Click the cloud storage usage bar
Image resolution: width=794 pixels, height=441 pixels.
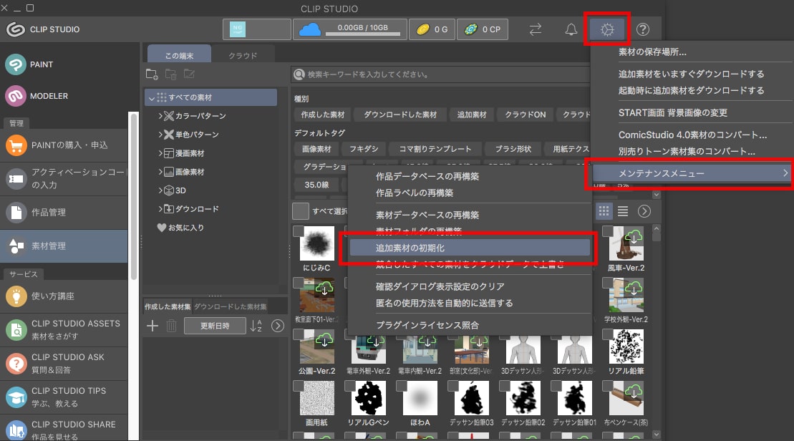362,34
